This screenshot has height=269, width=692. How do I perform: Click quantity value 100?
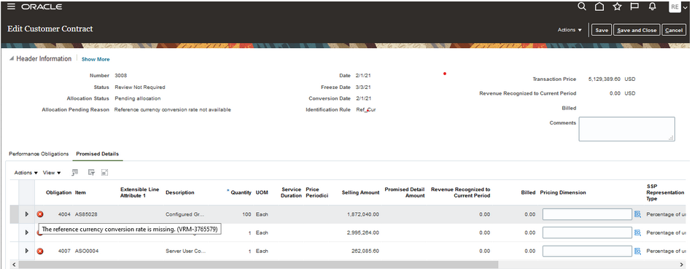coord(246,214)
